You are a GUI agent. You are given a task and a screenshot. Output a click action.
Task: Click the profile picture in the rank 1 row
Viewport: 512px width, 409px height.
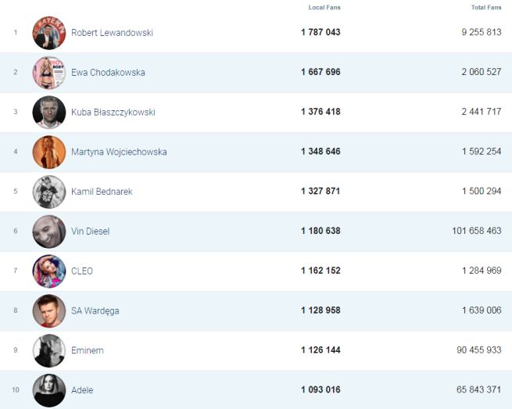point(48,33)
